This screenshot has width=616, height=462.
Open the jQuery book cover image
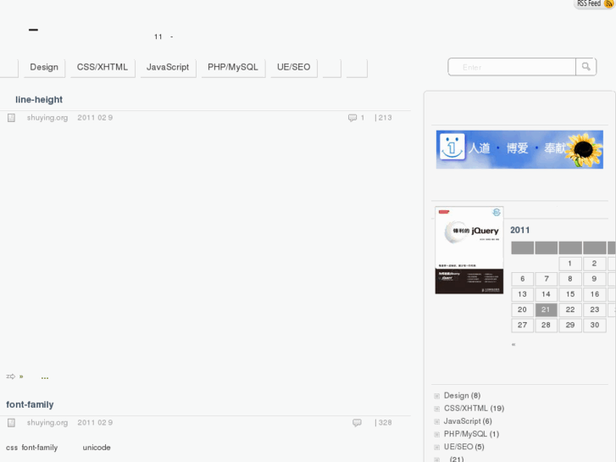pyautogui.click(x=469, y=250)
